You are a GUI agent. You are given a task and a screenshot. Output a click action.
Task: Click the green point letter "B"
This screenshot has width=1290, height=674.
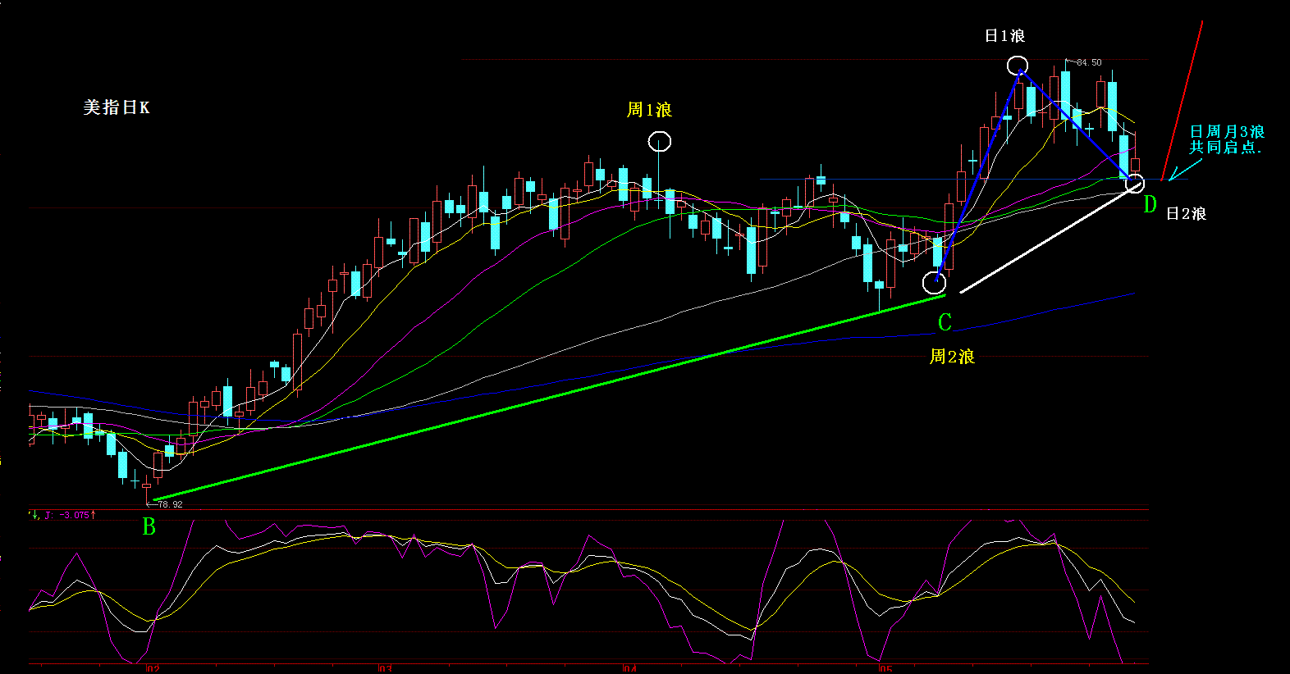point(149,527)
